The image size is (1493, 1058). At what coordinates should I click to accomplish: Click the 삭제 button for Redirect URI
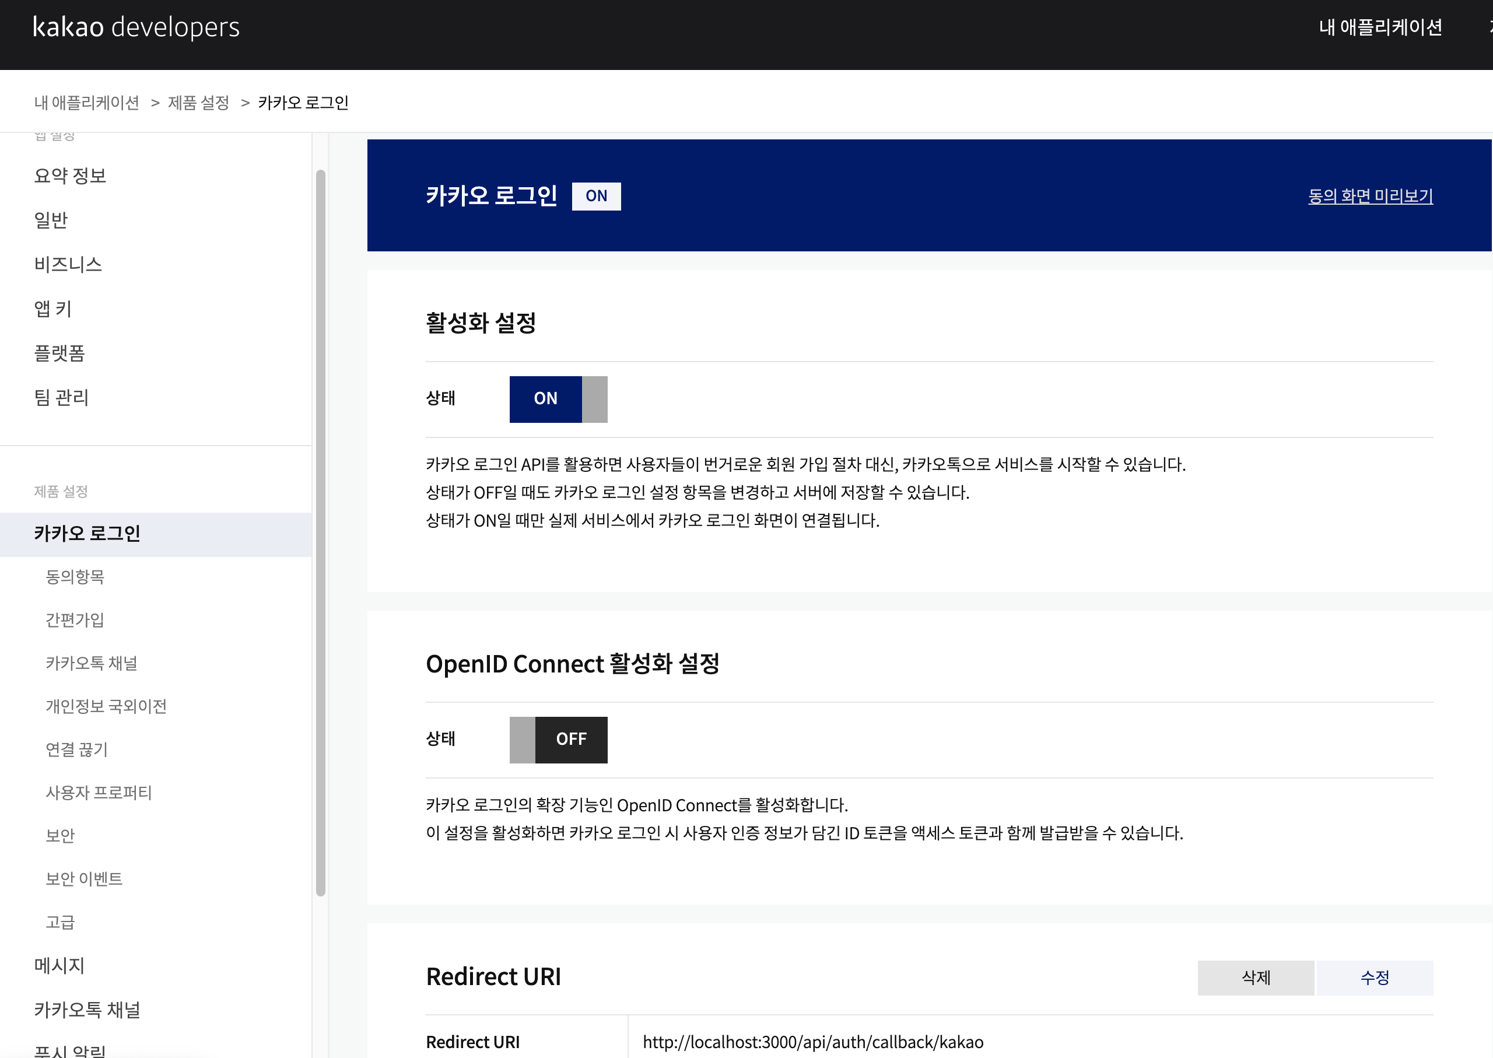1255,977
